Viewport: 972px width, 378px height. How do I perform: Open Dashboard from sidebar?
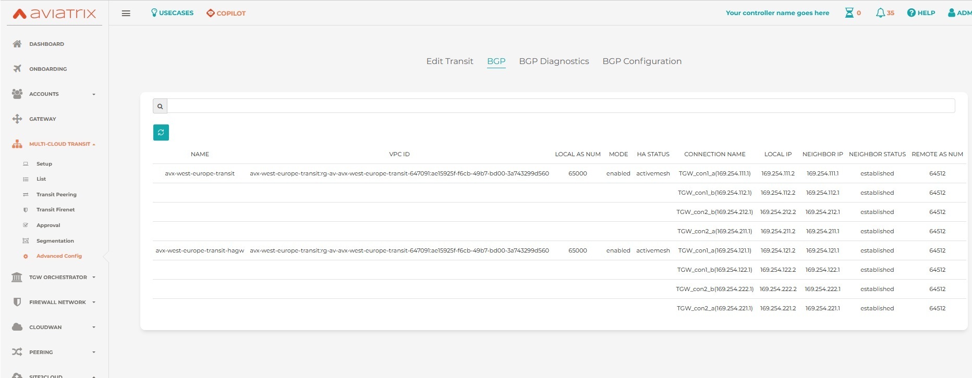coord(46,44)
